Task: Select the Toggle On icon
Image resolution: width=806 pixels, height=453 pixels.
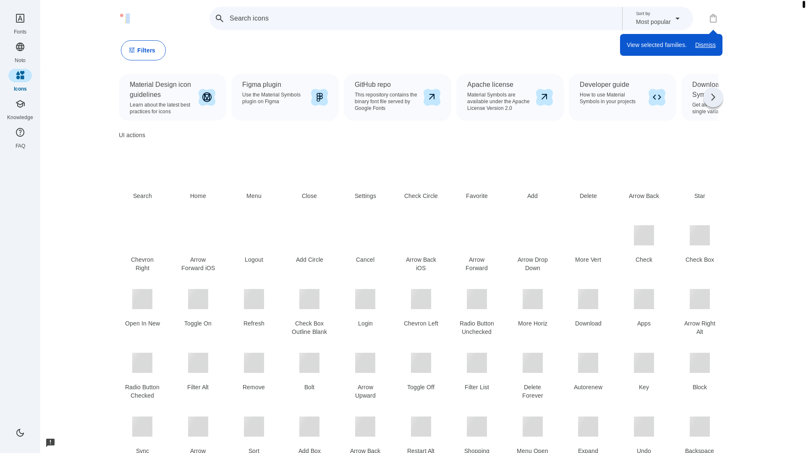Action: [x=198, y=299]
